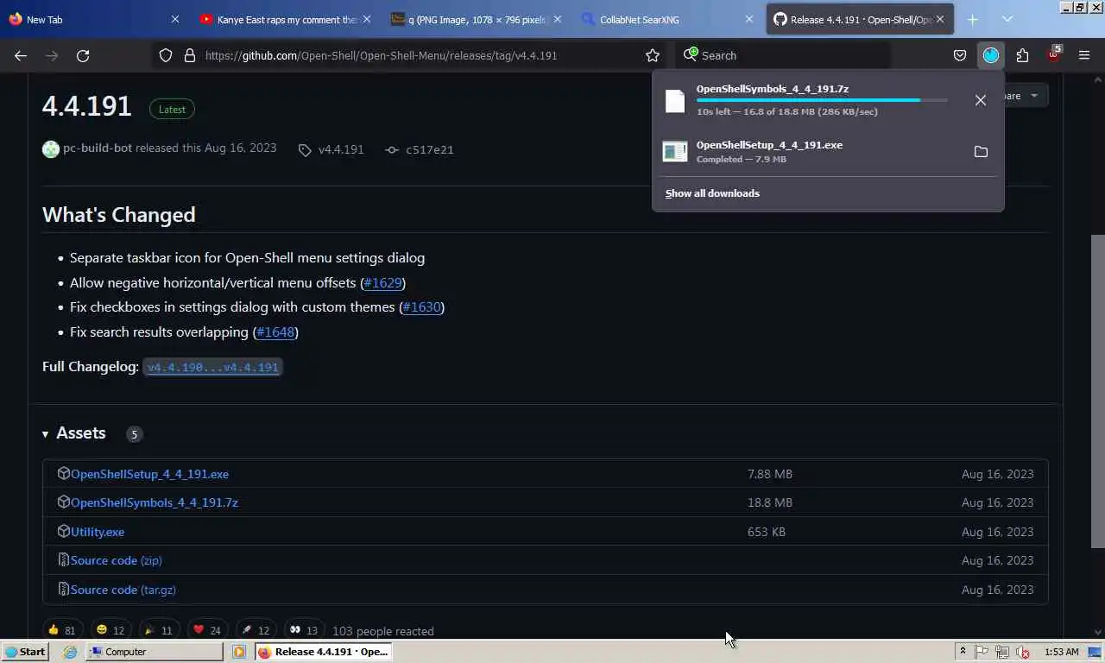
Task: Click the hooray reaction with 11
Action: [159, 630]
